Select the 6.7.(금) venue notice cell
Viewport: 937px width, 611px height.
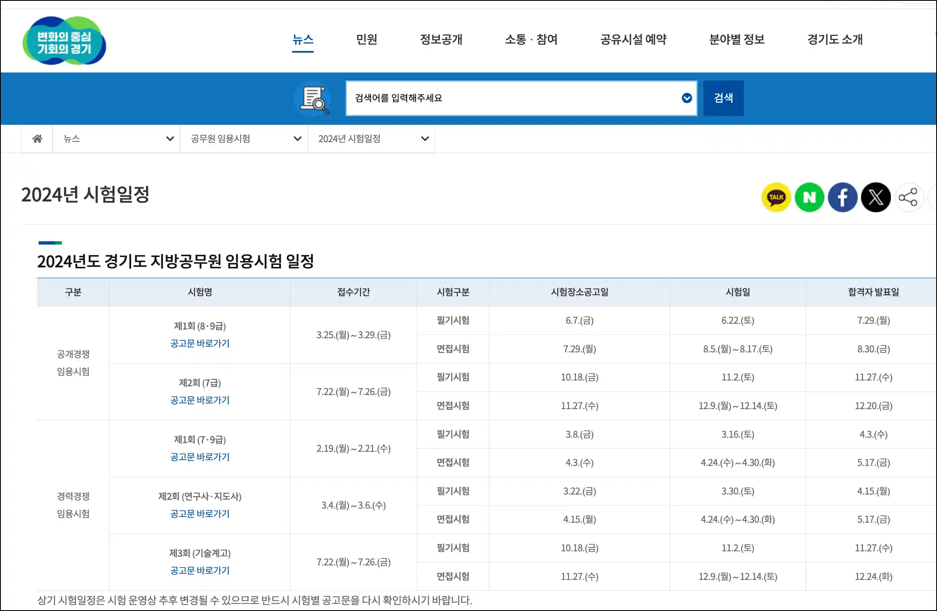[579, 320]
